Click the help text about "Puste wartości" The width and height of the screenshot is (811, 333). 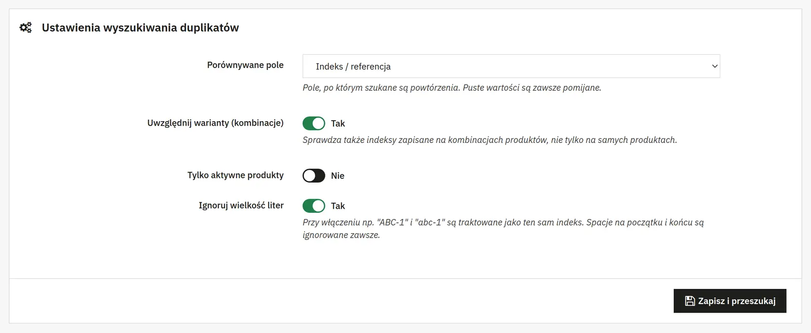(452, 88)
